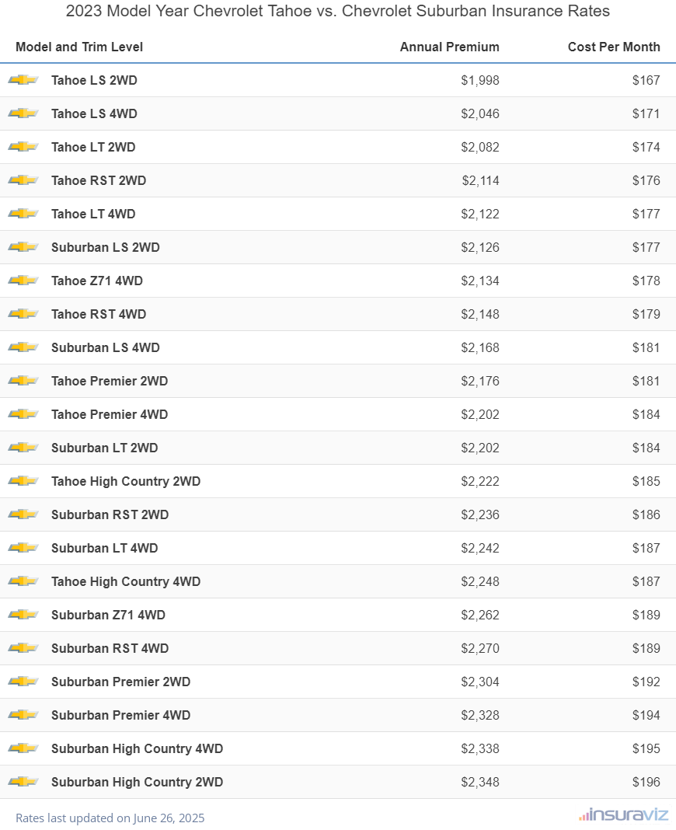This screenshot has width=676, height=830.
Task: Click the Chevrolet logo beside Tahoe LT 4WD
Action: [23, 213]
